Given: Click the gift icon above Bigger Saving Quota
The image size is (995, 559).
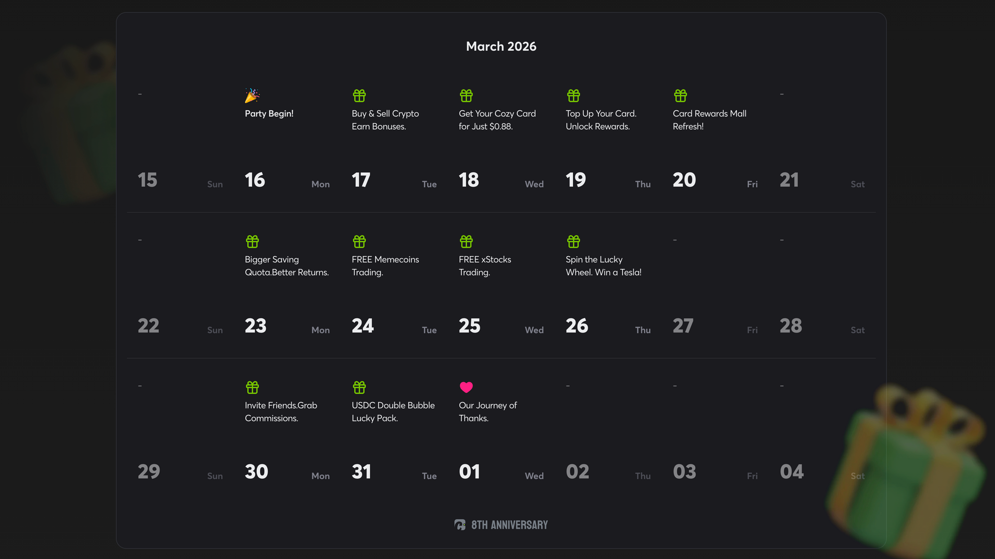Looking at the screenshot, I should pos(252,241).
